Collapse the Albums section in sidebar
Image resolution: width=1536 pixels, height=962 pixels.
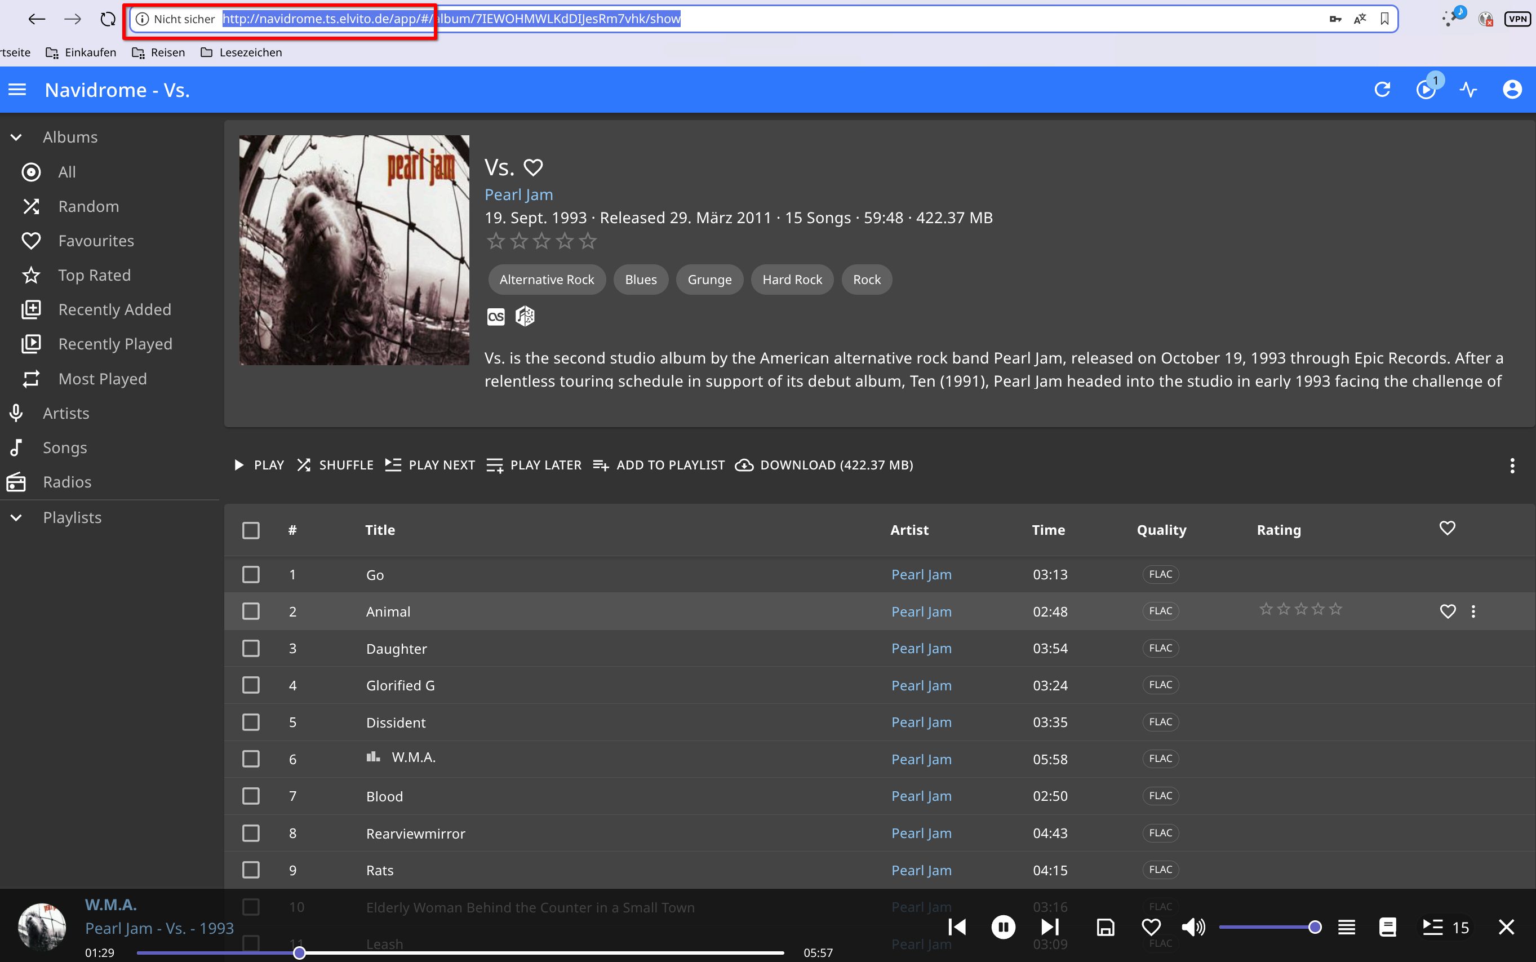click(x=16, y=137)
